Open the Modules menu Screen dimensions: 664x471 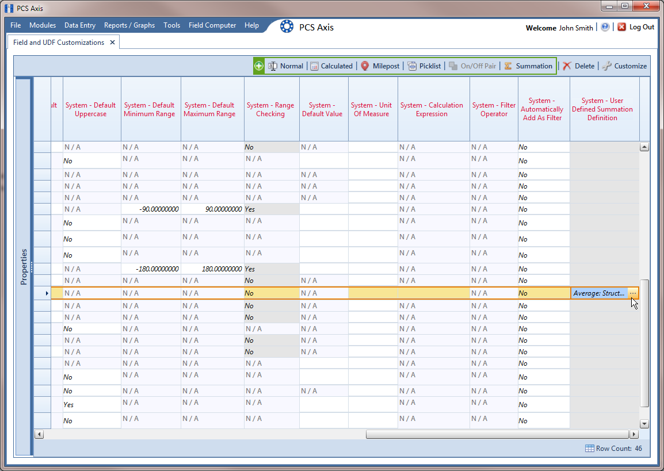click(43, 25)
